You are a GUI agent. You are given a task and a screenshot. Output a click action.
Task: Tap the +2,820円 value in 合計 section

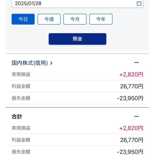coord(131,128)
